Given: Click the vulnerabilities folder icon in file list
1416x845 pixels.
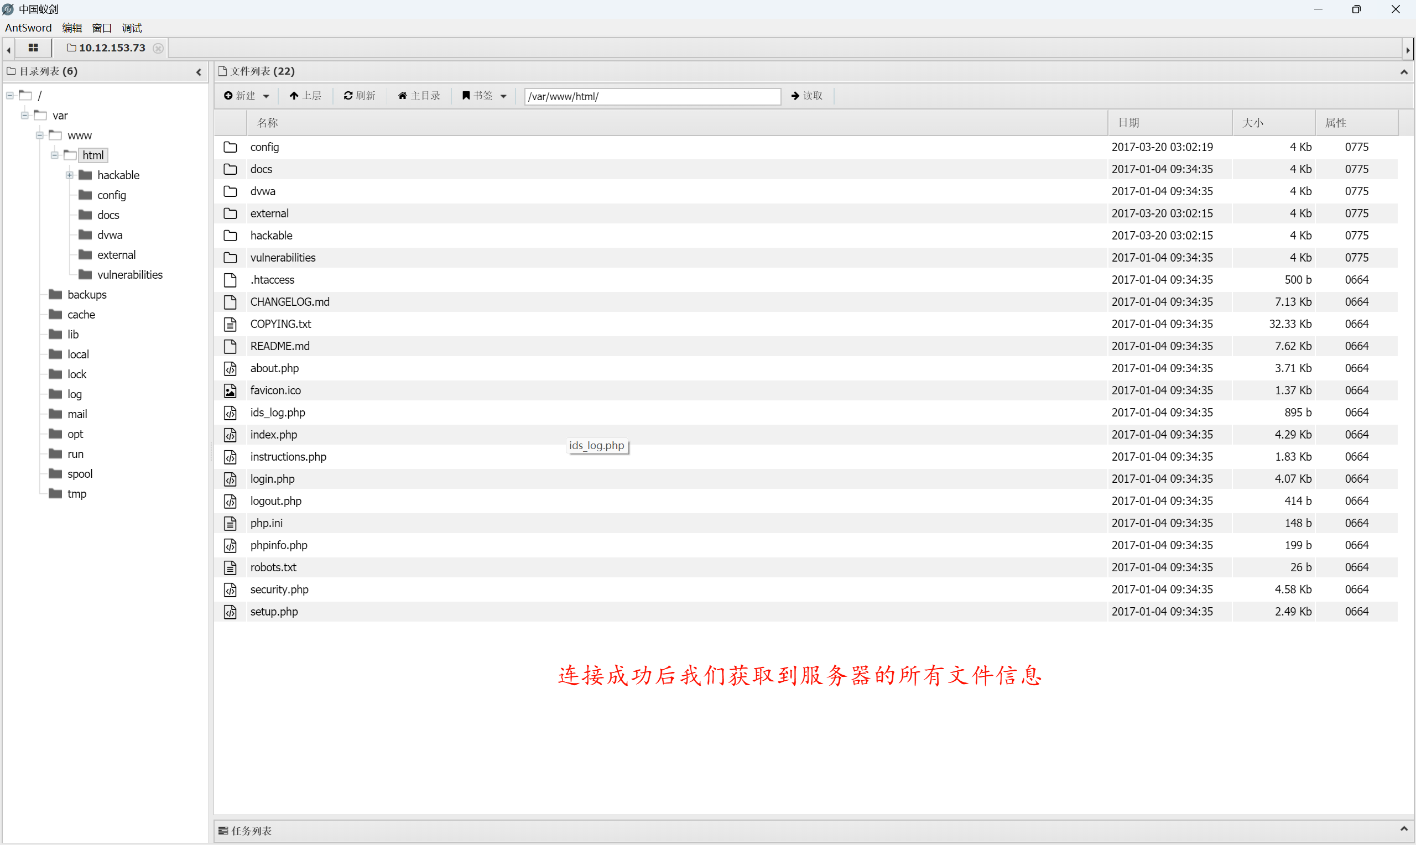Looking at the screenshot, I should tap(230, 258).
